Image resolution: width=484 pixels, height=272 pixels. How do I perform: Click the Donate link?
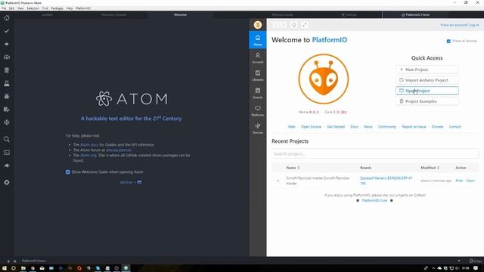[437, 127]
